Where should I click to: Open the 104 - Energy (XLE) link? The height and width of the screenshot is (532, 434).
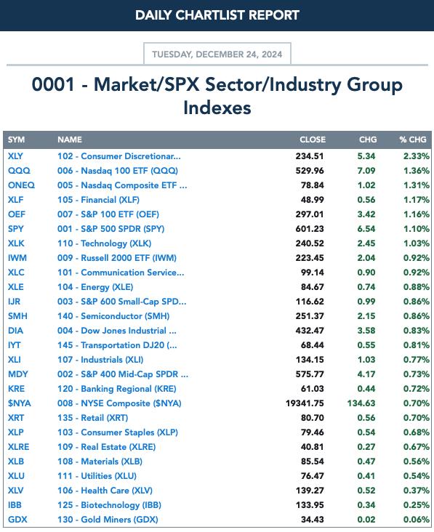[95, 287]
